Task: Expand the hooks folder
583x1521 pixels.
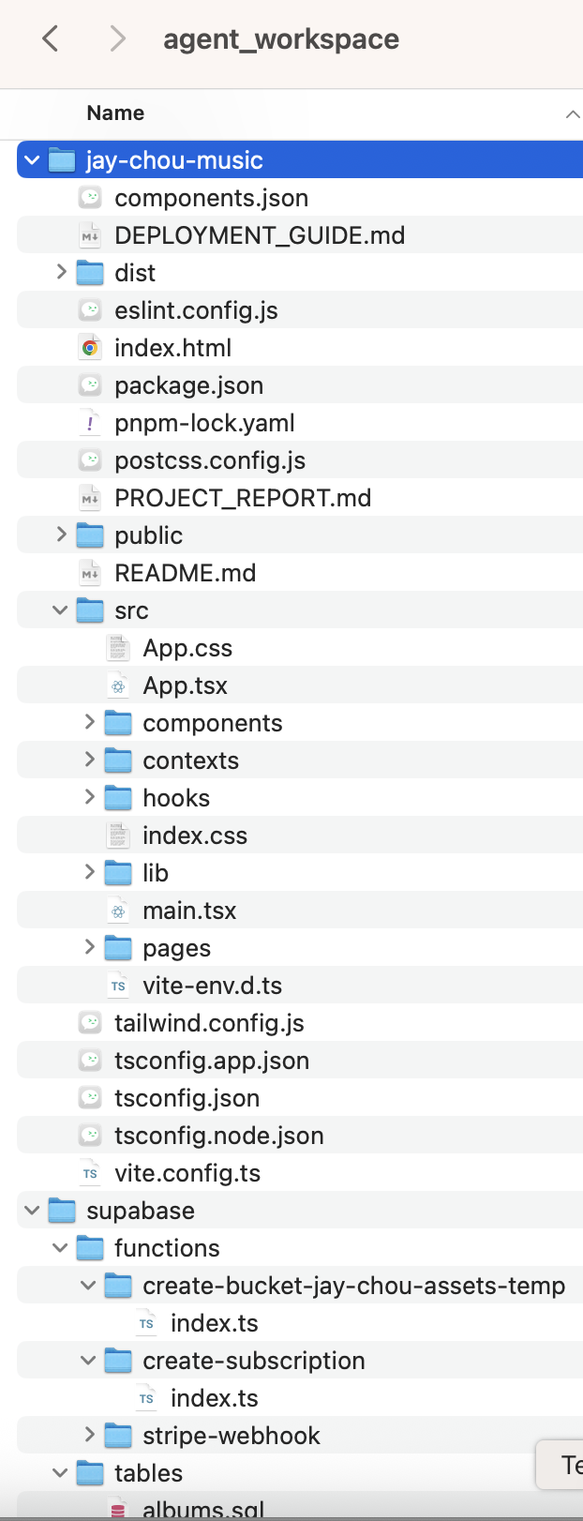Action: tap(89, 797)
